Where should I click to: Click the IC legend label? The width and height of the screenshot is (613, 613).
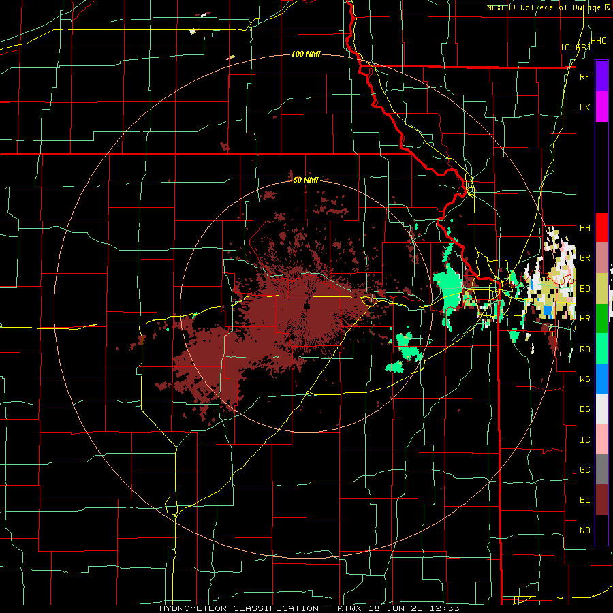click(x=584, y=440)
